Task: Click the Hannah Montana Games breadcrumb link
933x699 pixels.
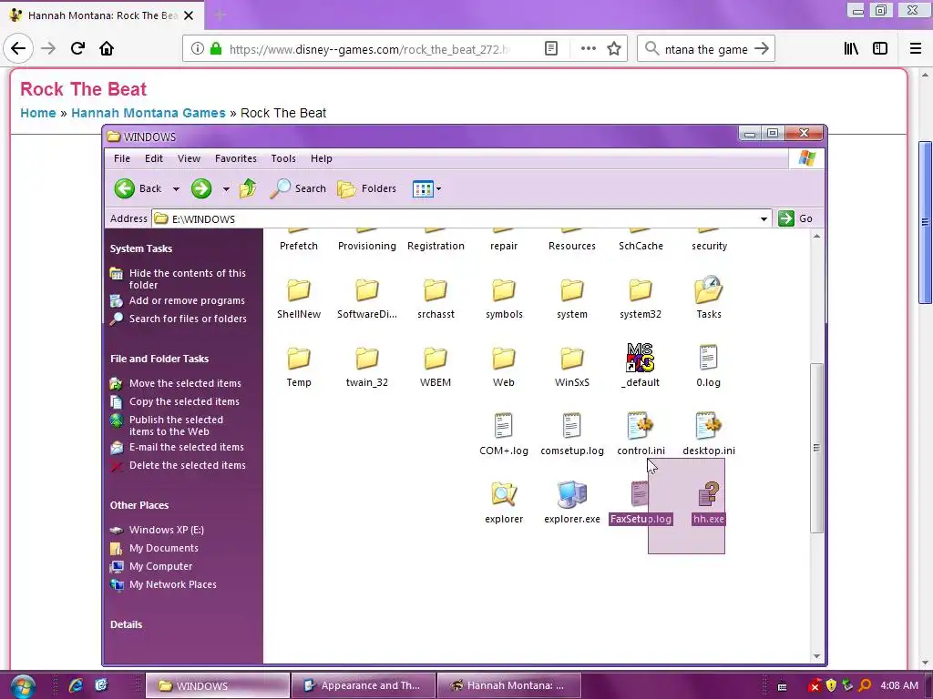Action: [x=149, y=113]
